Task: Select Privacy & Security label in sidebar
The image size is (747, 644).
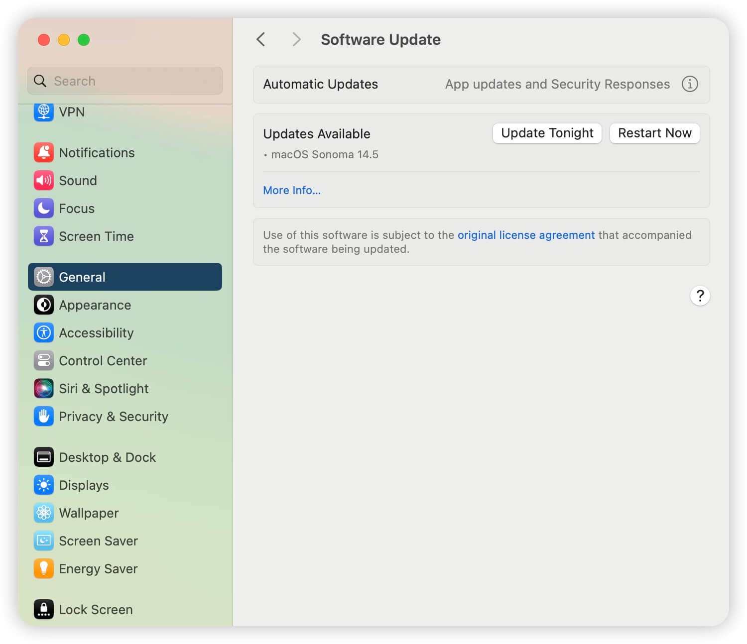Action: [114, 417]
